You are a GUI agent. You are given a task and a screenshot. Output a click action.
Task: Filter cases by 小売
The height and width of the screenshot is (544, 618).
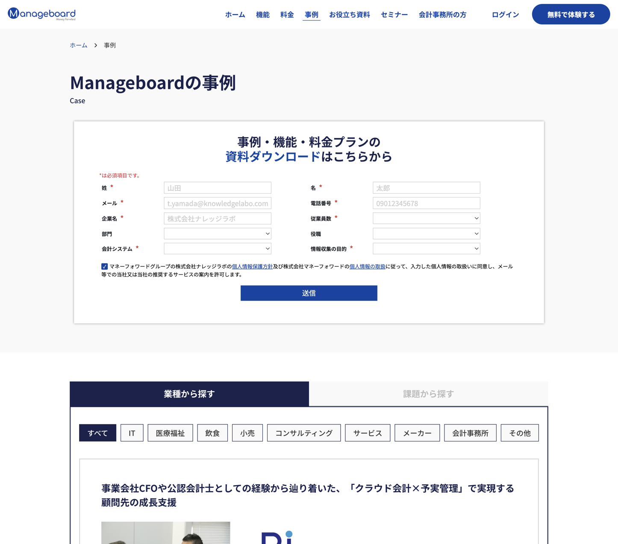247,433
